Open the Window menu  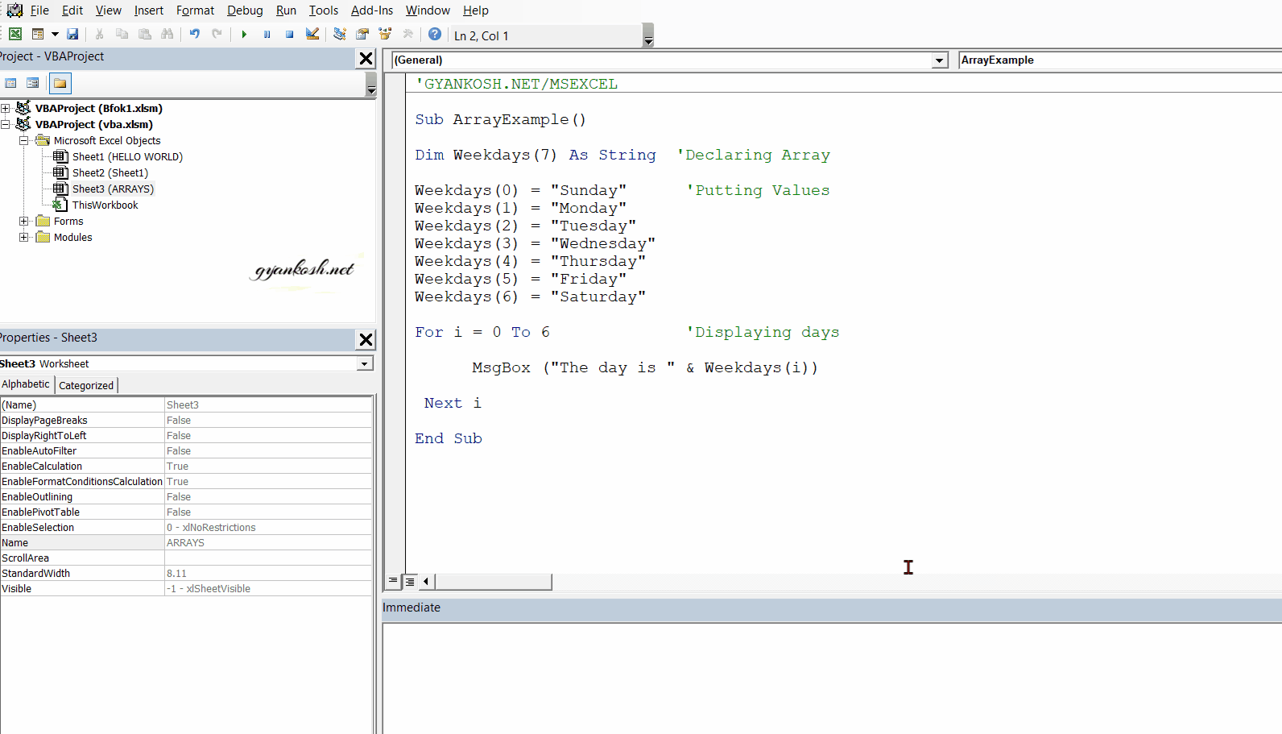[x=428, y=10]
